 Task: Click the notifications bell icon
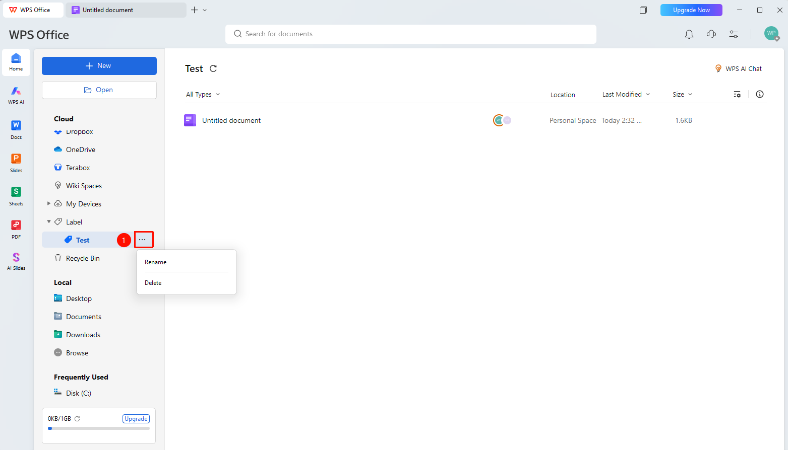pos(689,34)
